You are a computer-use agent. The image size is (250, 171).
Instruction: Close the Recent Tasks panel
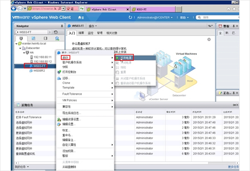[237, 105]
